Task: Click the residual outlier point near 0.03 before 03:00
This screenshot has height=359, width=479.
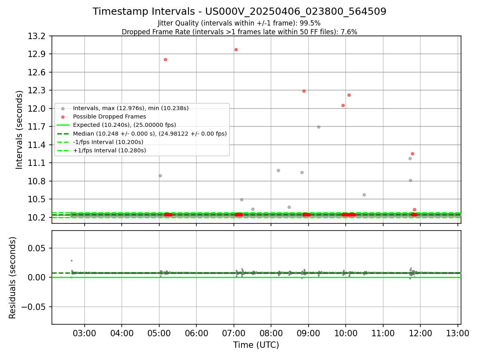Action: point(71,260)
